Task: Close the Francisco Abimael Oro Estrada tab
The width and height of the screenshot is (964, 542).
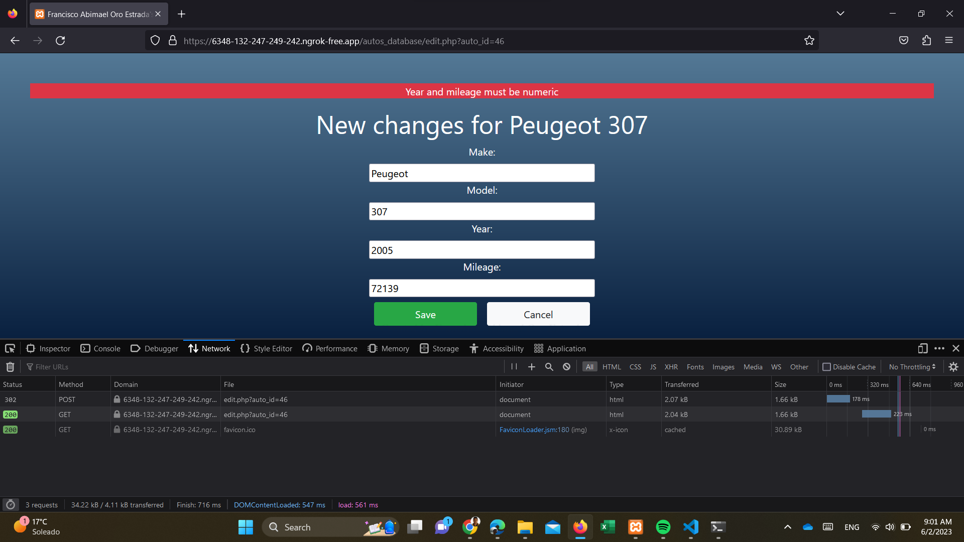Action: (158, 14)
